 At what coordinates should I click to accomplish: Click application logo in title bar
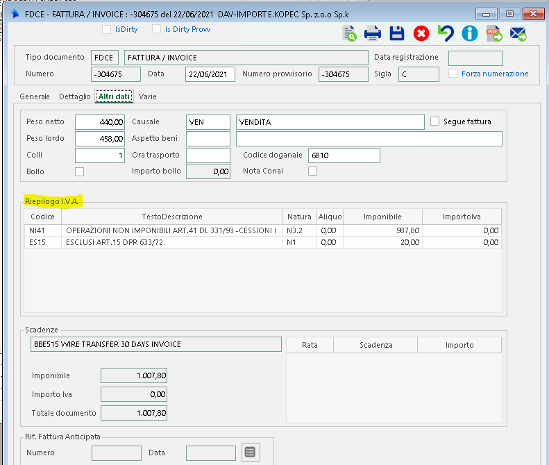point(15,14)
